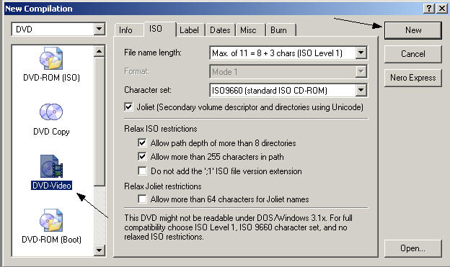Select the DVD-ROM (ISO) disc icon
Viewport: 450px width, 267px height.
tap(51, 58)
